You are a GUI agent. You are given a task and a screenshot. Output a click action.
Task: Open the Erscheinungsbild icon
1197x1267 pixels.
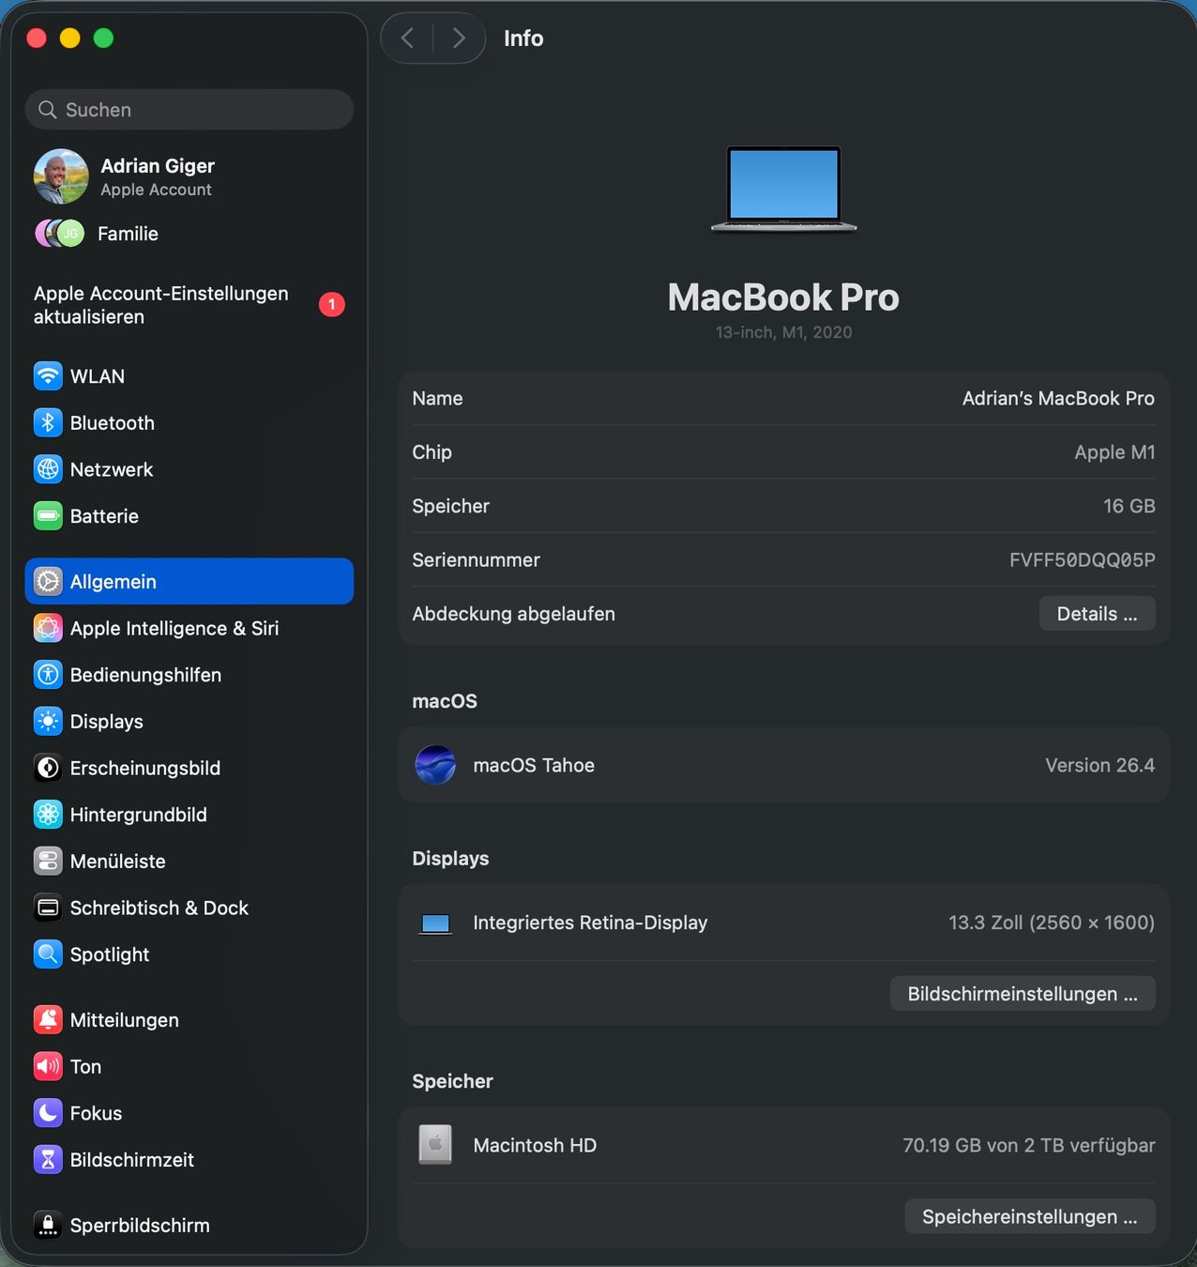(x=48, y=768)
